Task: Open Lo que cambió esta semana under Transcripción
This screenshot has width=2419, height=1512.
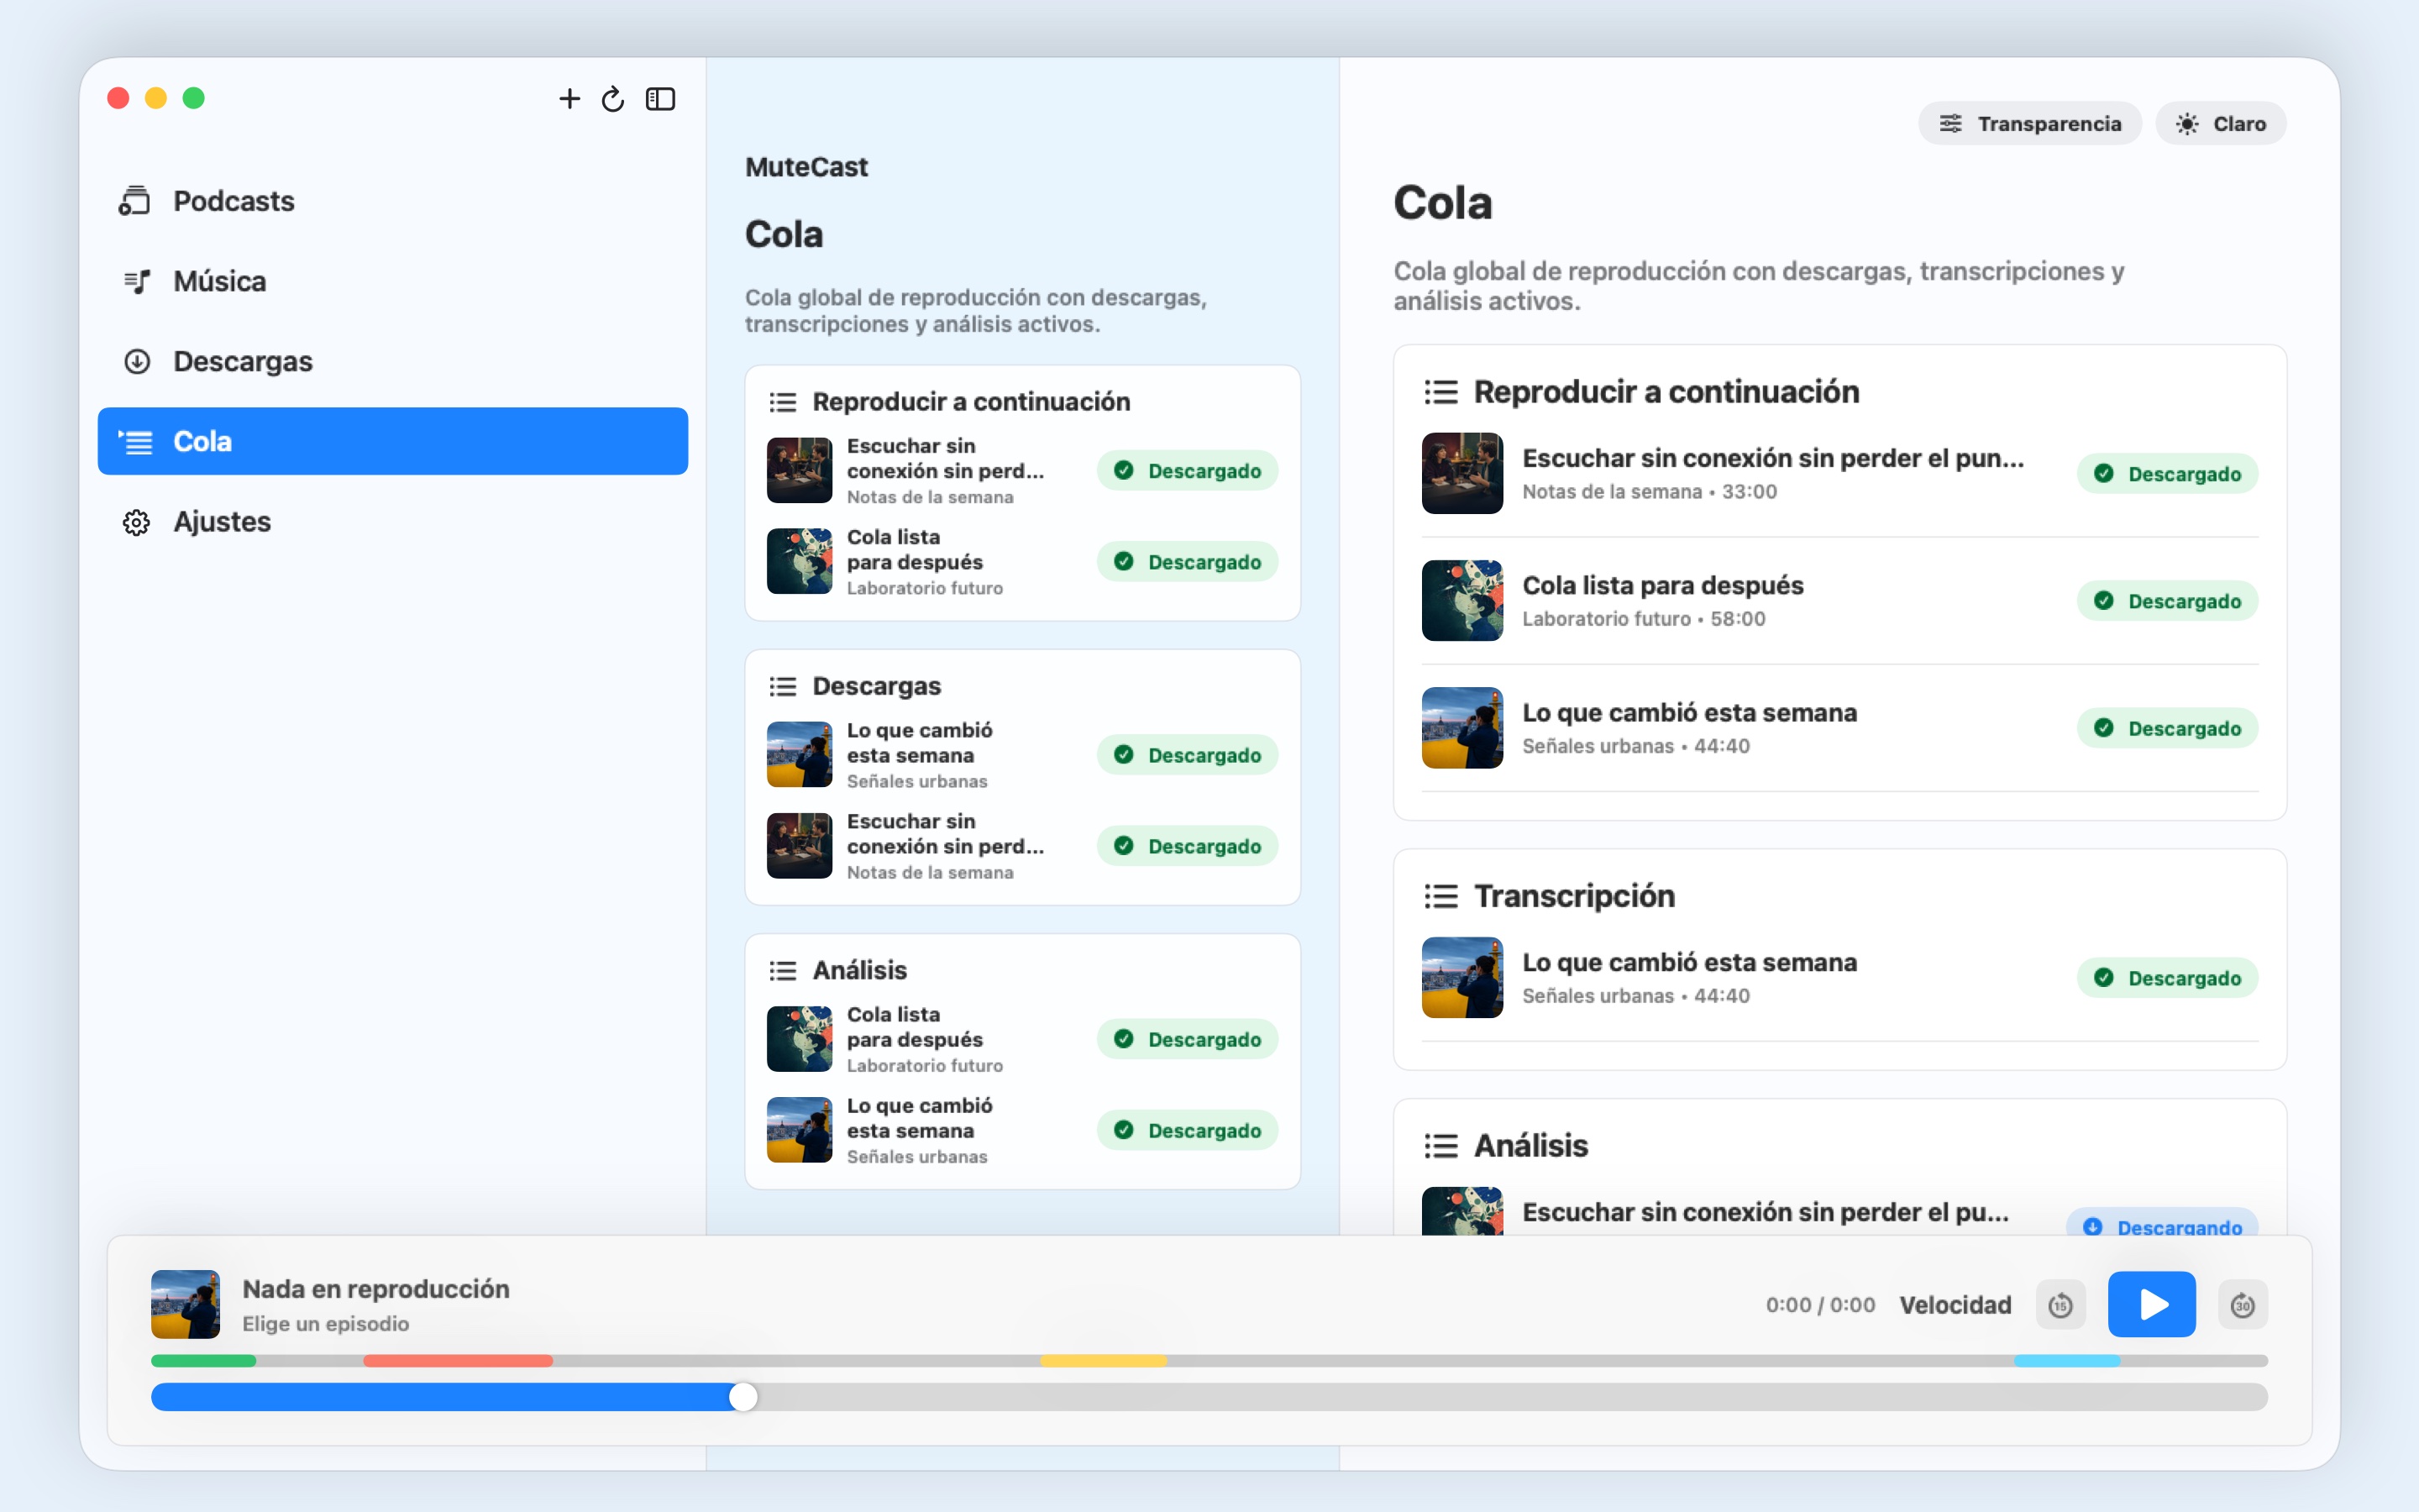Action: [x=1839, y=977]
